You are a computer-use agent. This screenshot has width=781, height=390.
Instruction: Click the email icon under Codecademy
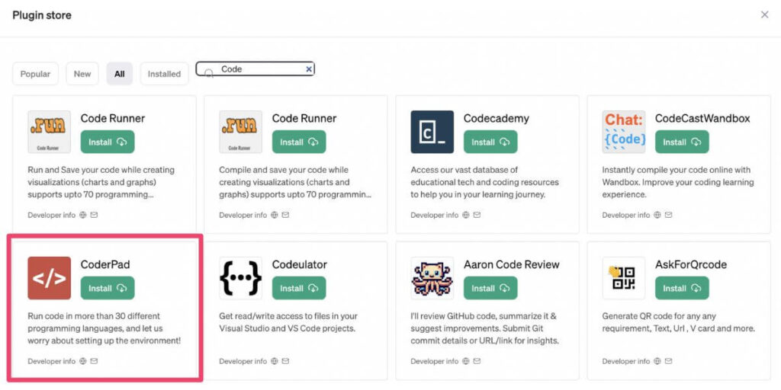(477, 215)
